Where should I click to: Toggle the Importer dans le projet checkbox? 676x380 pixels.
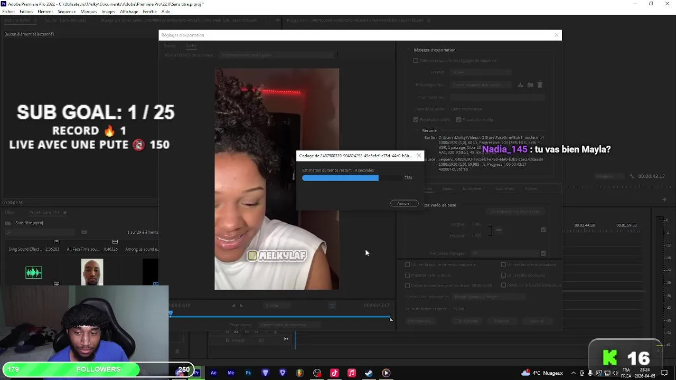(x=407, y=275)
